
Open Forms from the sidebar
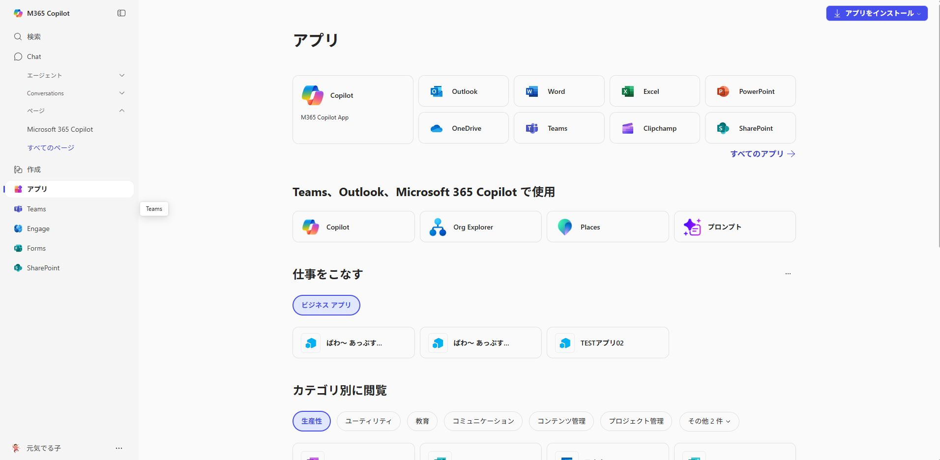[69, 248]
